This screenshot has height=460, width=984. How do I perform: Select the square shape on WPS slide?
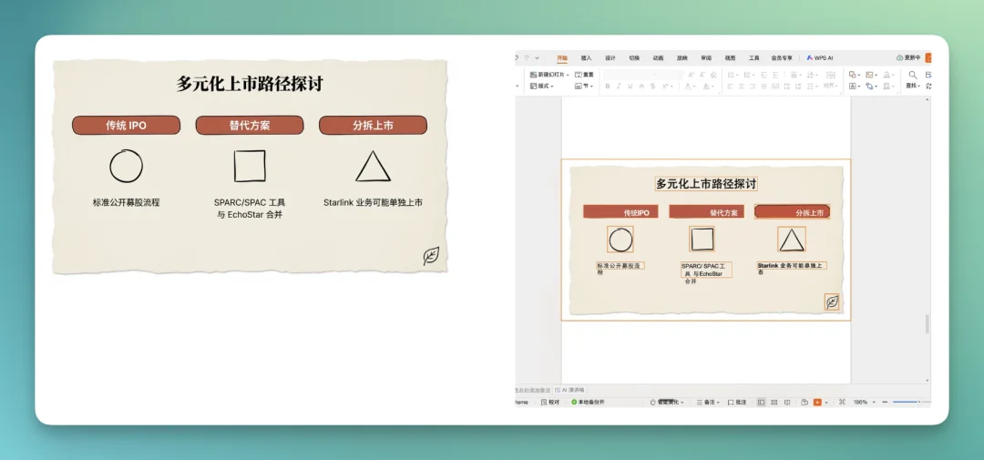click(702, 239)
